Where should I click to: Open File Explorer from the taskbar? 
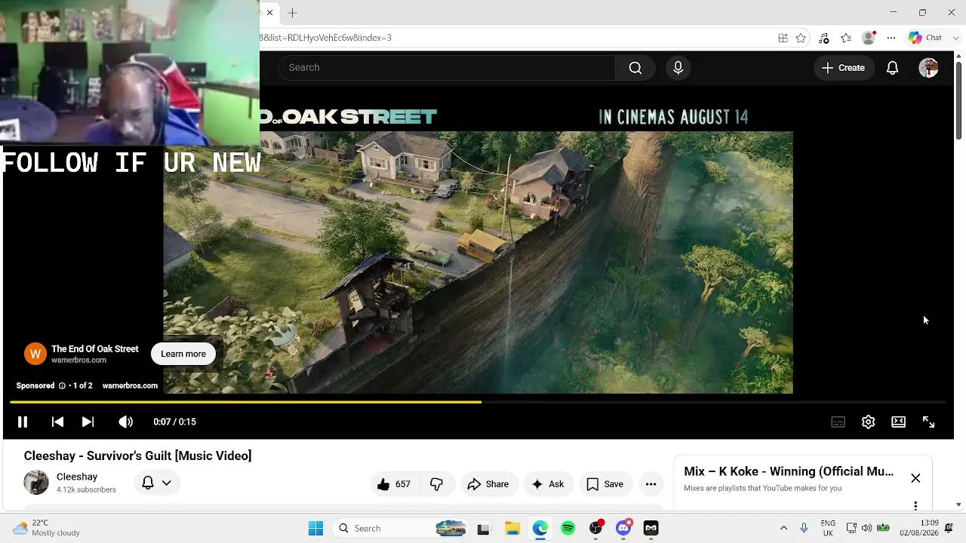coord(512,529)
